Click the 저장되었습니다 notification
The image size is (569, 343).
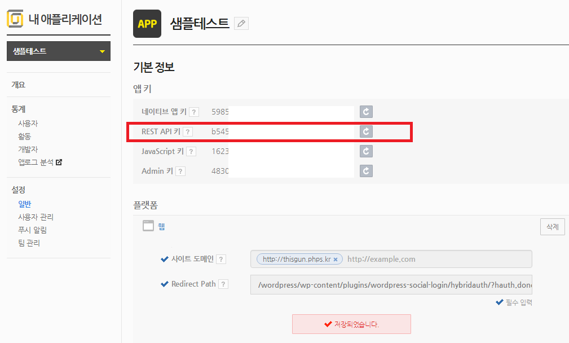point(351,324)
